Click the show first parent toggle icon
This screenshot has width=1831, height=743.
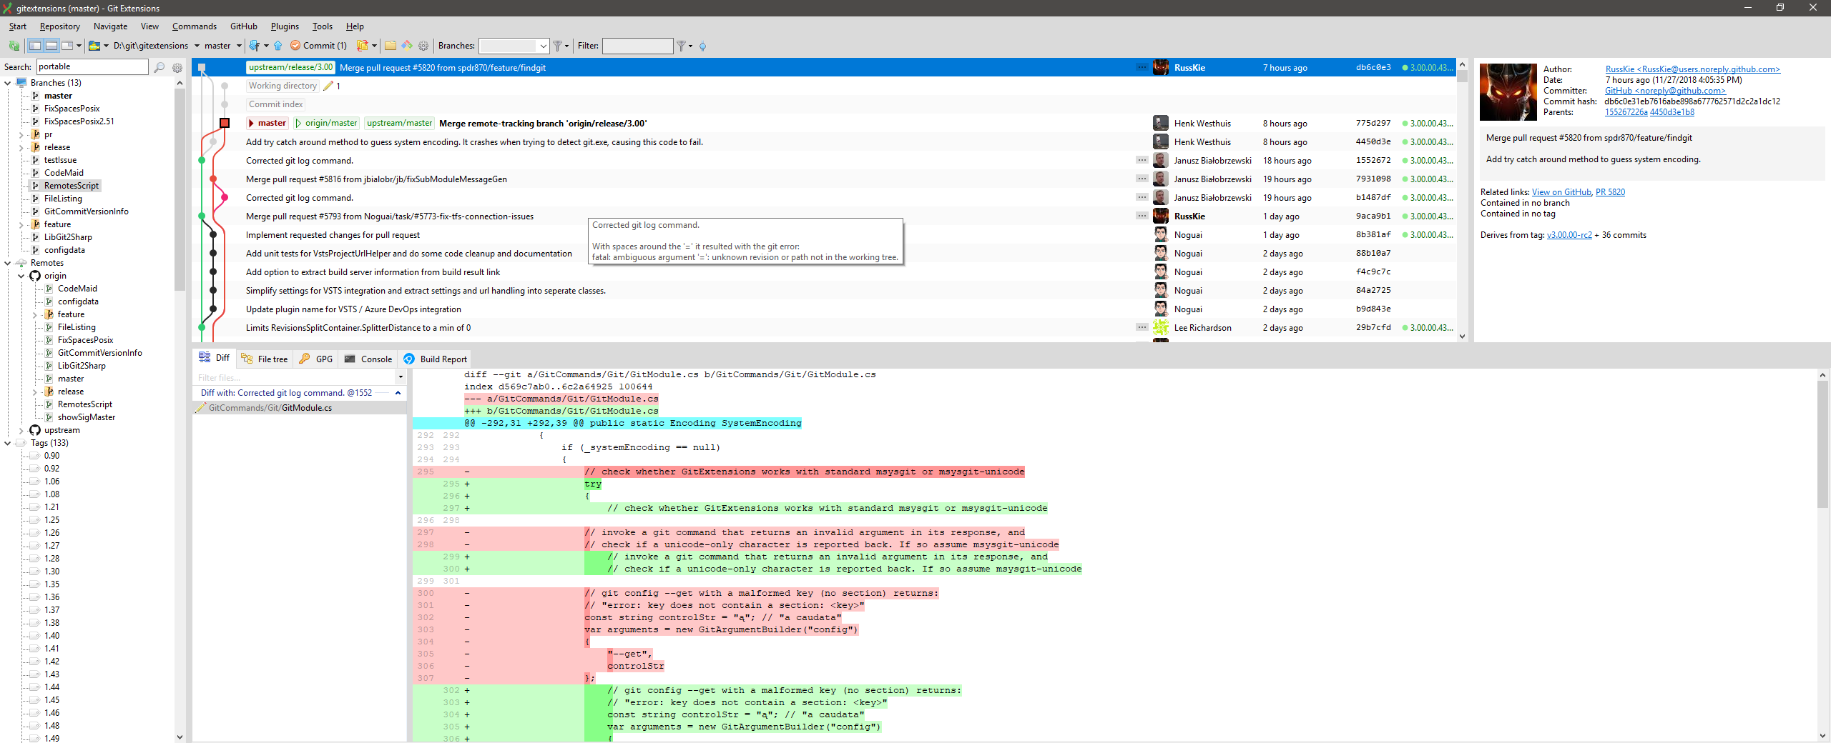tap(702, 46)
